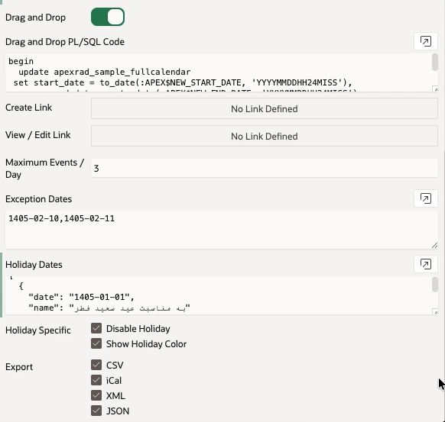Click inside Drag and Drop PL/SQL code box
445x422 pixels.
point(218,72)
